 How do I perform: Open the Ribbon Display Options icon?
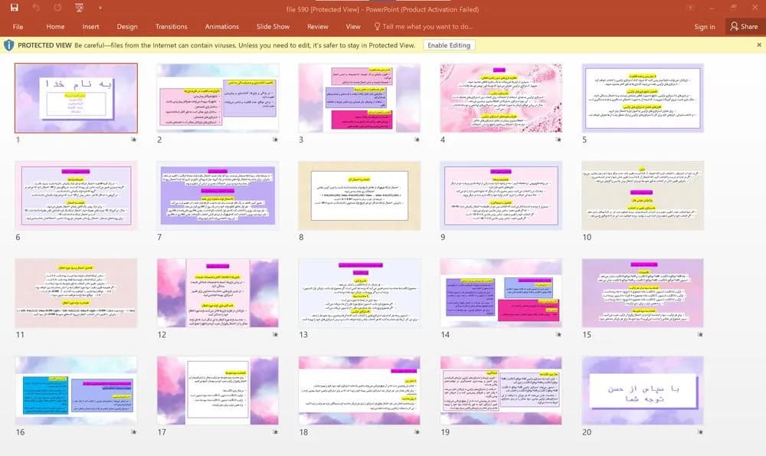690,8
